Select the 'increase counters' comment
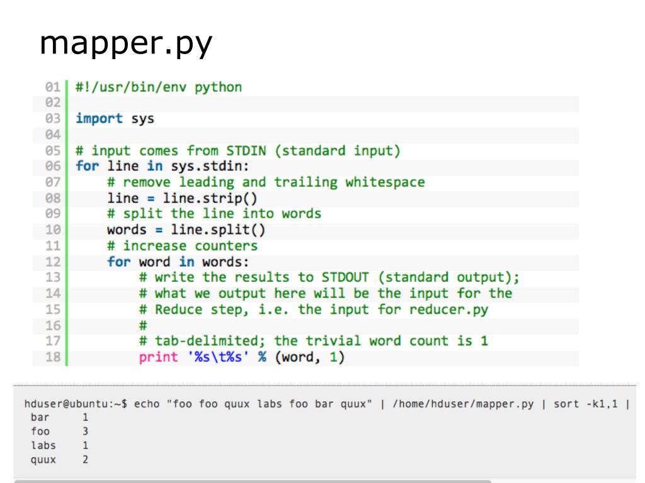645x483 pixels. pos(182,246)
